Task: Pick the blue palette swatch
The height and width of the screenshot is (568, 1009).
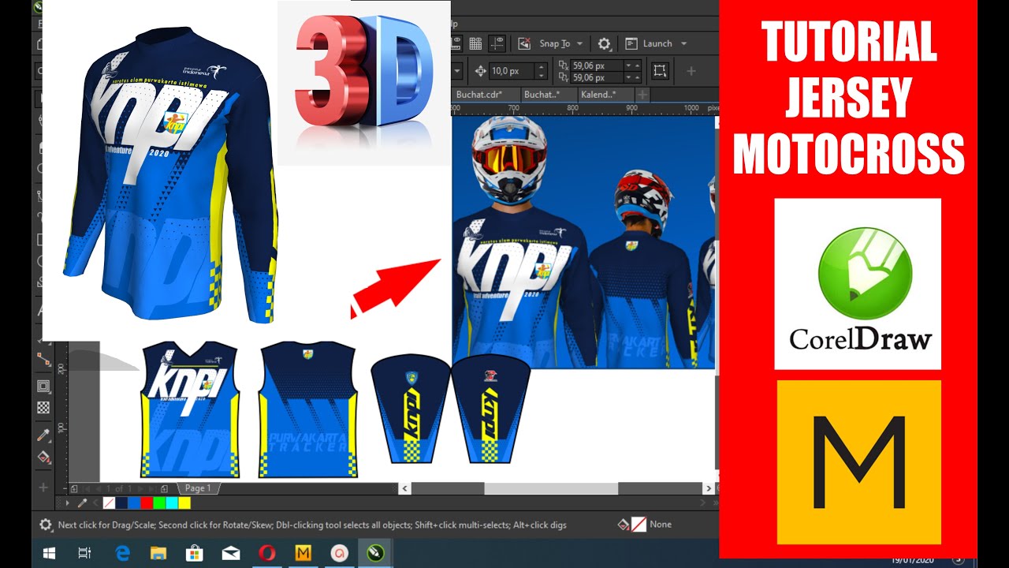Action: pyautogui.click(x=134, y=503)
